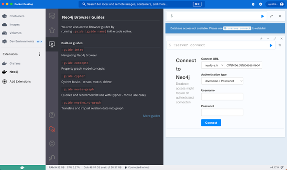287x170 pixels.
Task: Click the Connect URL host field
Action: [243, 65]
